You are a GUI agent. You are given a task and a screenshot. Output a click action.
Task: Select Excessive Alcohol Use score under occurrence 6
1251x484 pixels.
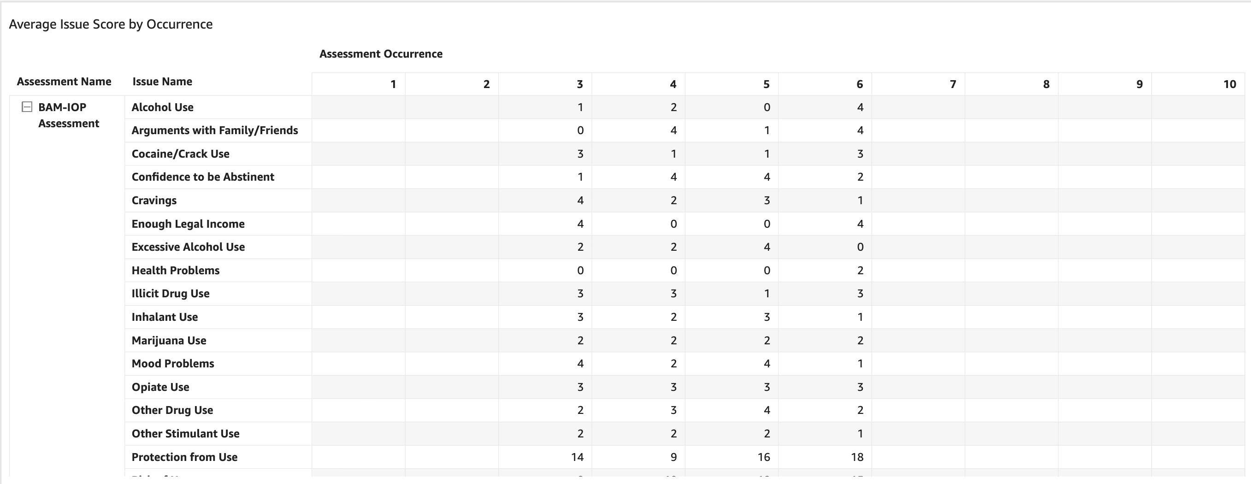860,247
